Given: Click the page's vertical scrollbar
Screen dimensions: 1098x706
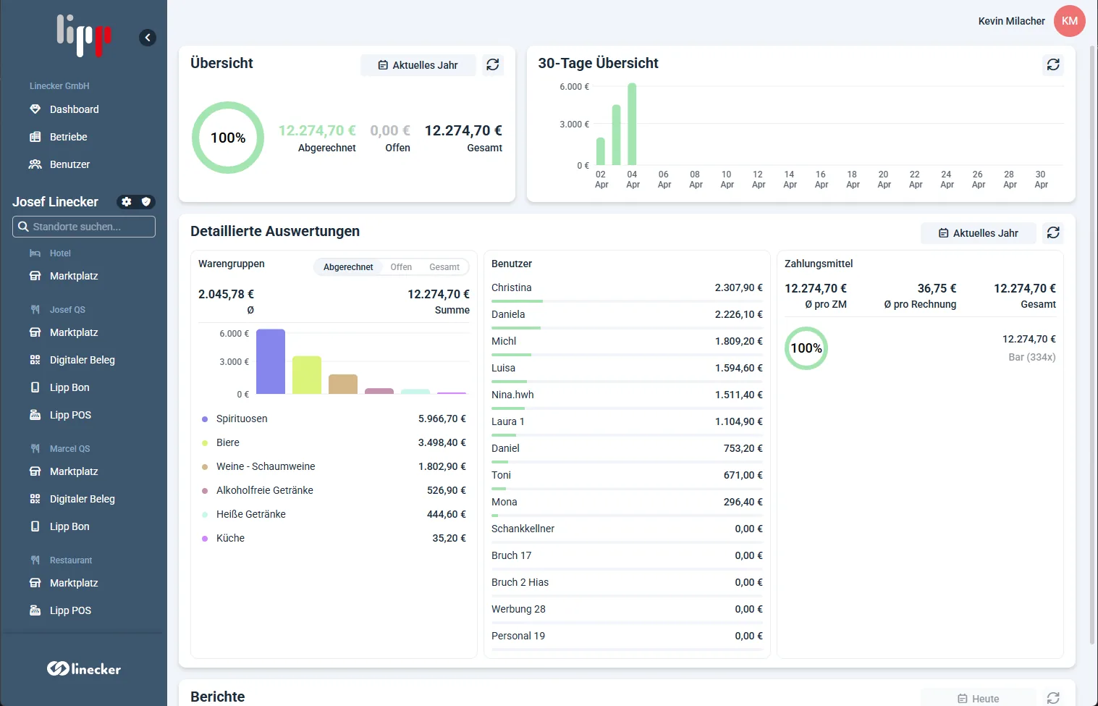Looking at the screenshot, I should [1093, 345].
